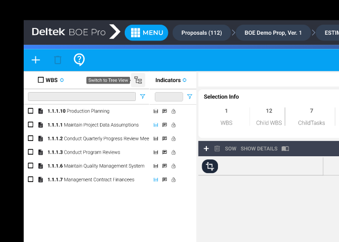Select 1.1.1.10 Production Planning row text

coord(78,111)
